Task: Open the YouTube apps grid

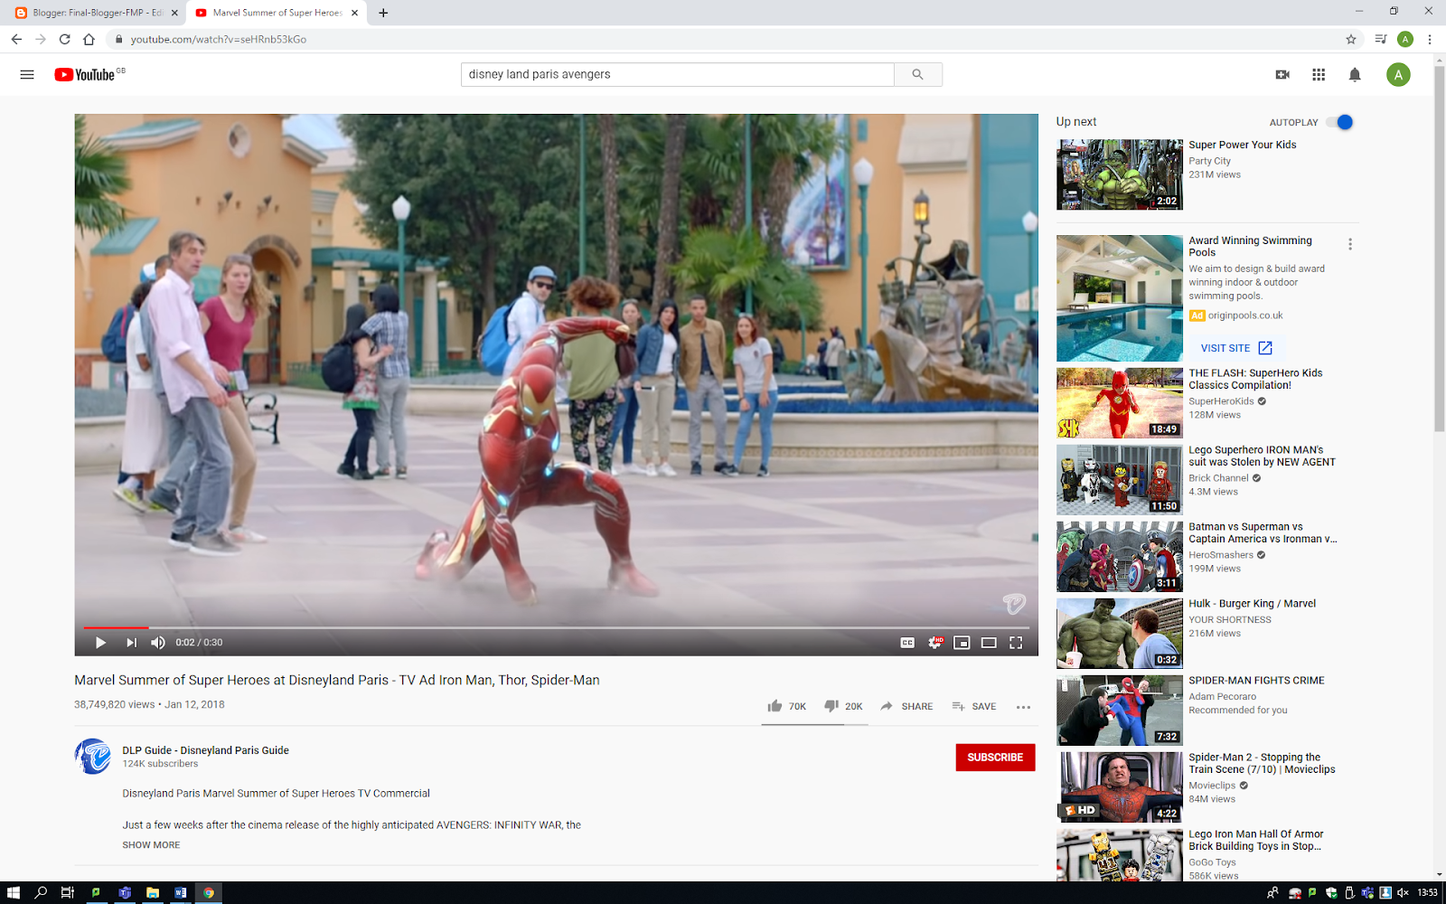Action: click(1319, 75)
